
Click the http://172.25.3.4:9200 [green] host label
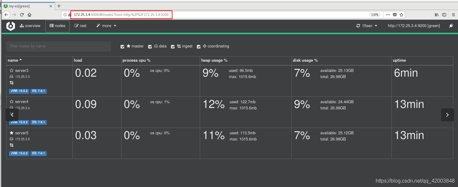[x=414, y=26]
